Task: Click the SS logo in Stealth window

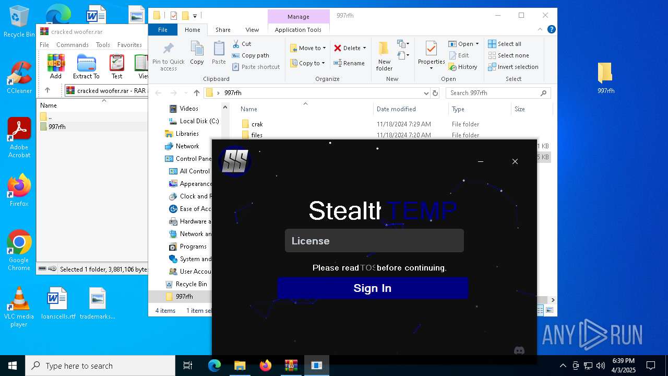Action: pyautogui.click(x=235, y=161)
